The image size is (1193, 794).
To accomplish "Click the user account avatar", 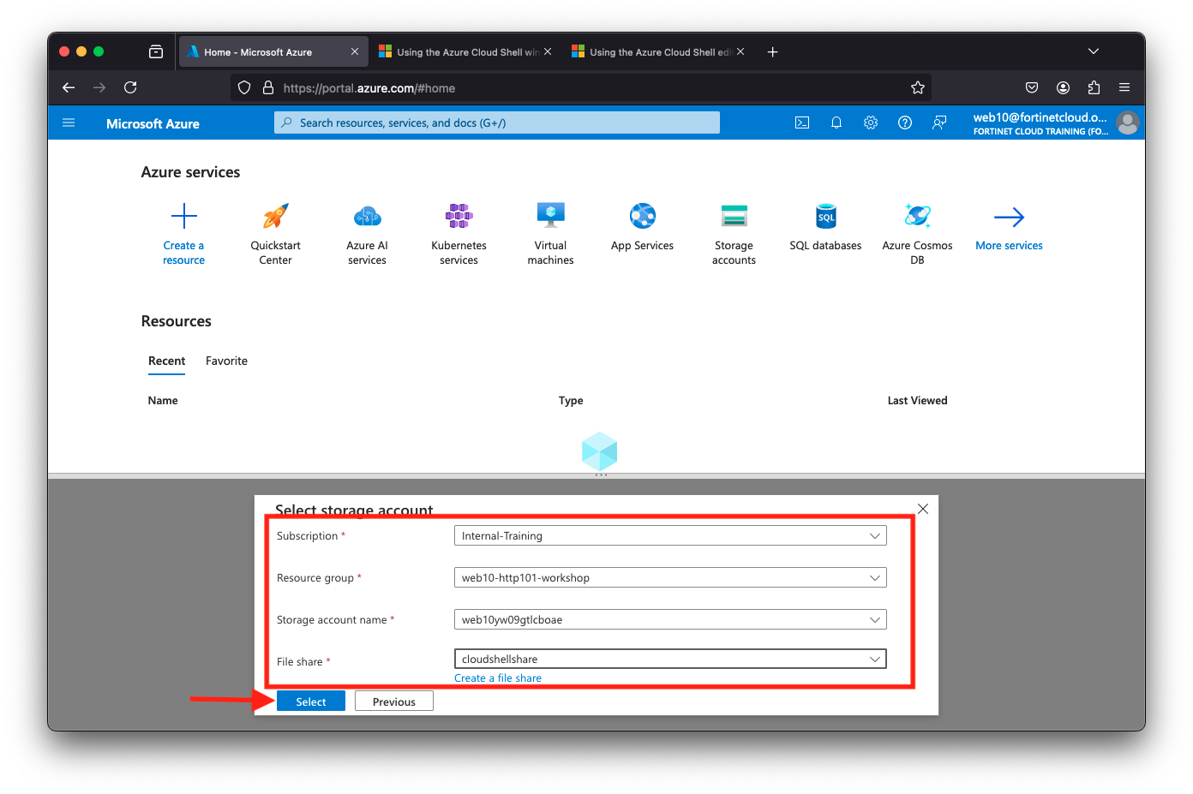I will tap(1128, 123).
